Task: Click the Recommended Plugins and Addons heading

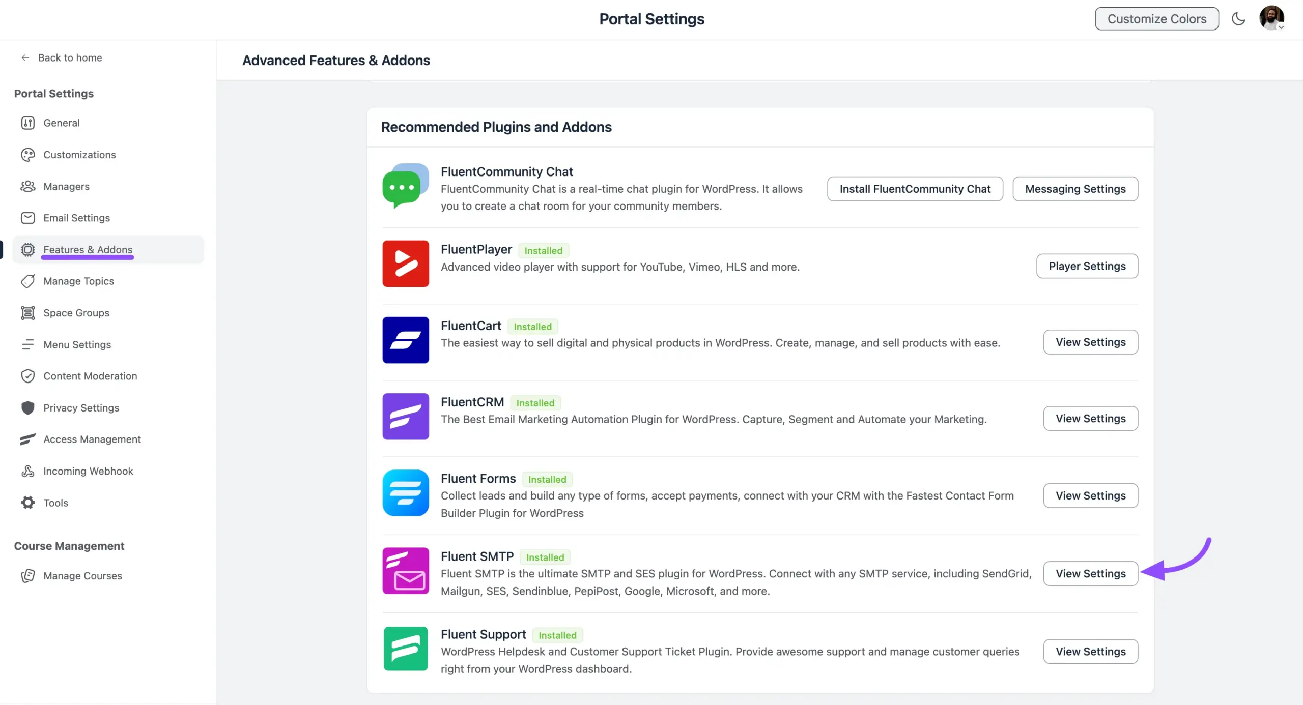Action: 496,127
